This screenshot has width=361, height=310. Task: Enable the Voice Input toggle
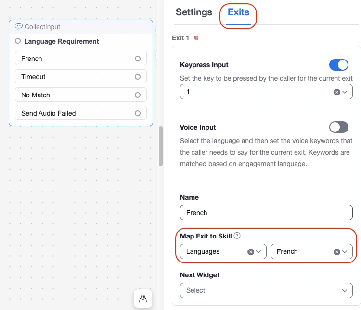coord(338,127)
